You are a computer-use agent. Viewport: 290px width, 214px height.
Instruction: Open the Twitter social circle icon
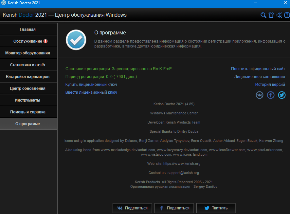point(282,95)
